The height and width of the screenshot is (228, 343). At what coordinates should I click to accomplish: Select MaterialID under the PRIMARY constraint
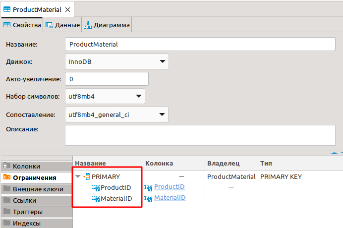tap(116, 198)
